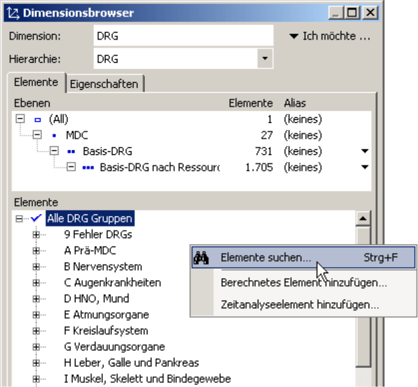Select G Verdauungsorgane in element tree
The image size is (418, 387).
114,347
